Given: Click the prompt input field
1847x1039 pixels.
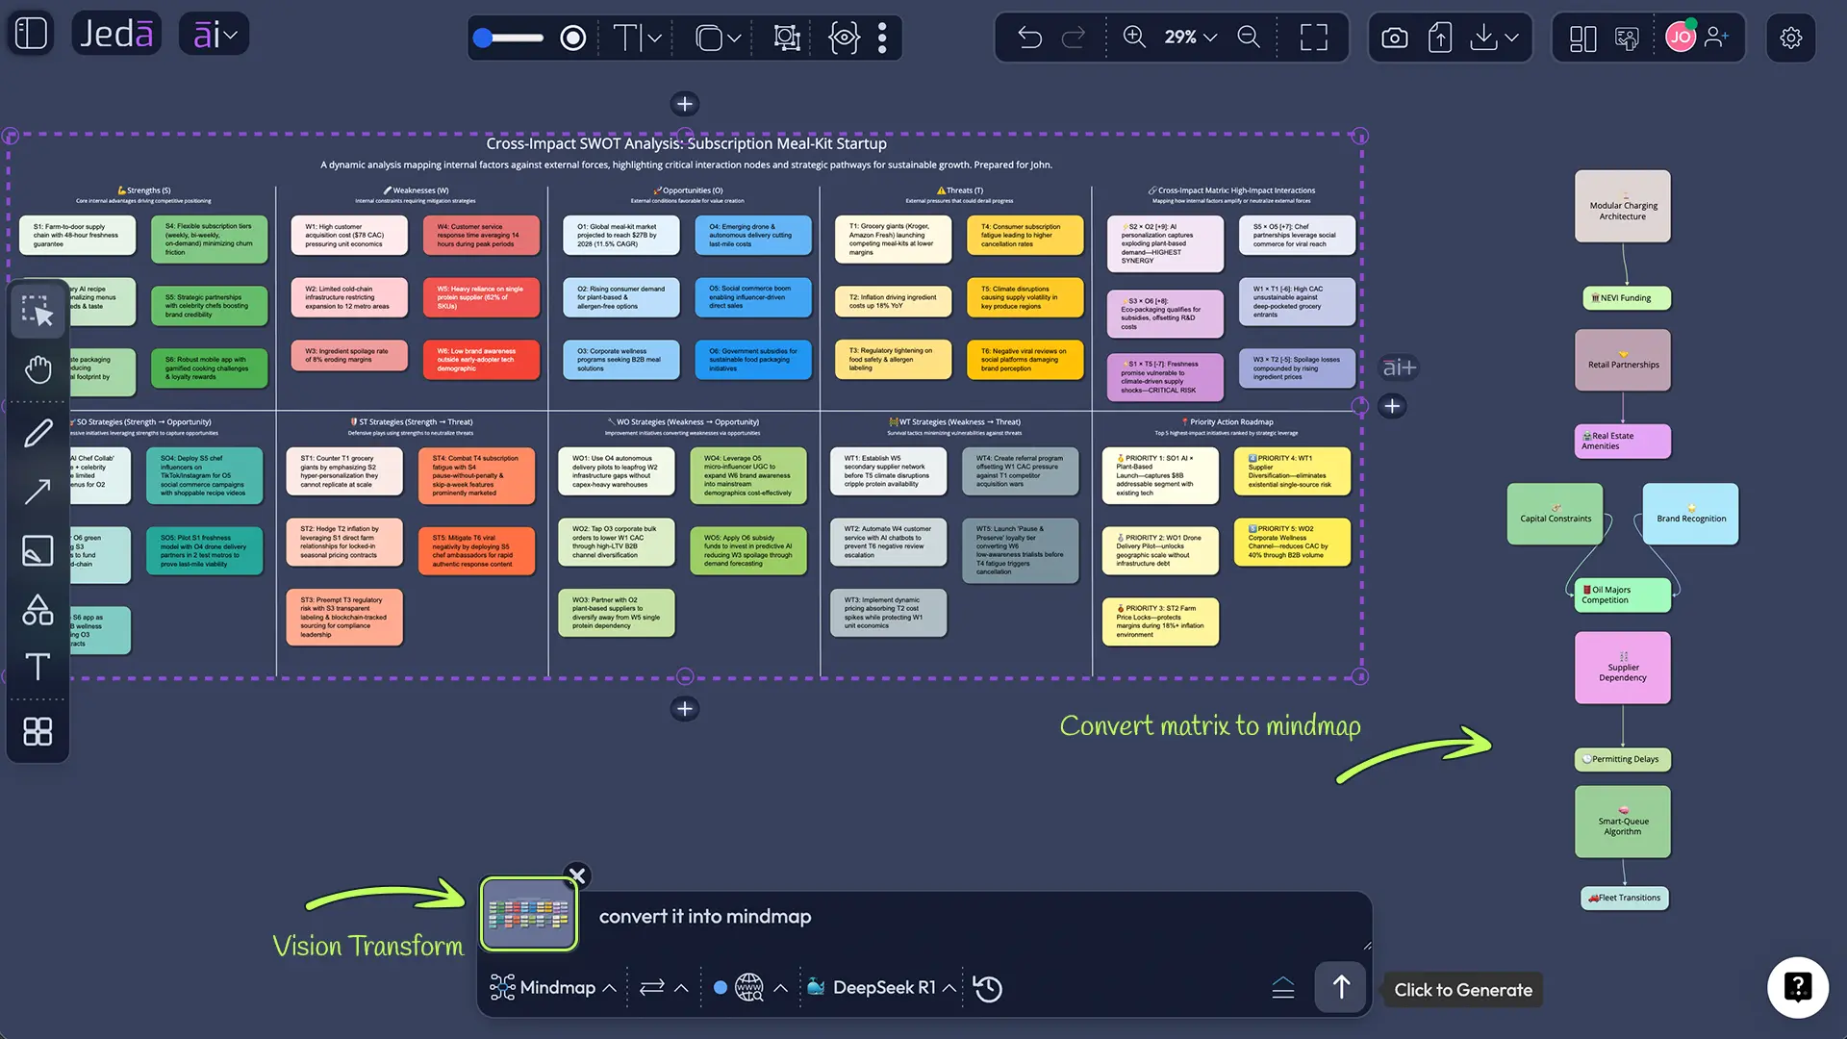Looking at the screenshot, I should pos(972,917).
